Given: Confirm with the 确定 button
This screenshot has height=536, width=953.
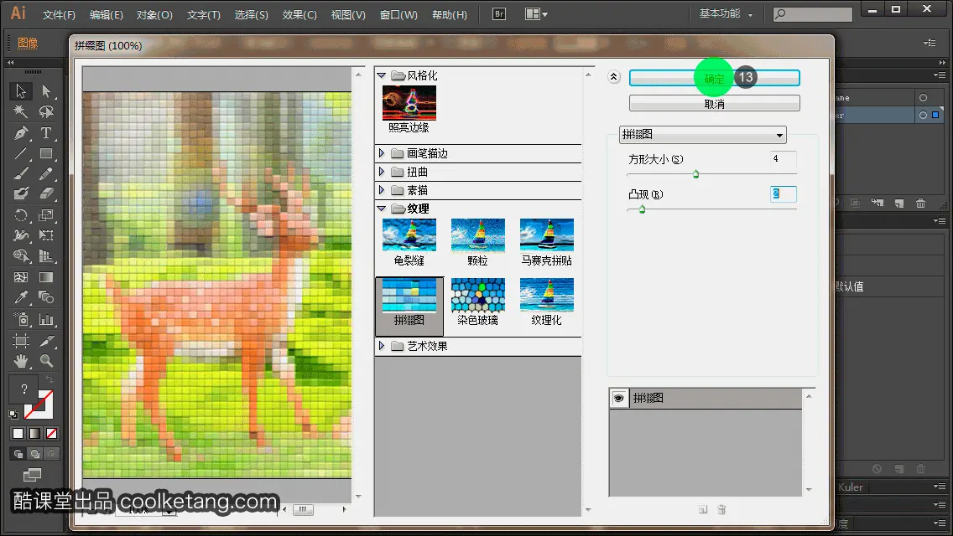Looking at the screenshot, I should (714, 78).
